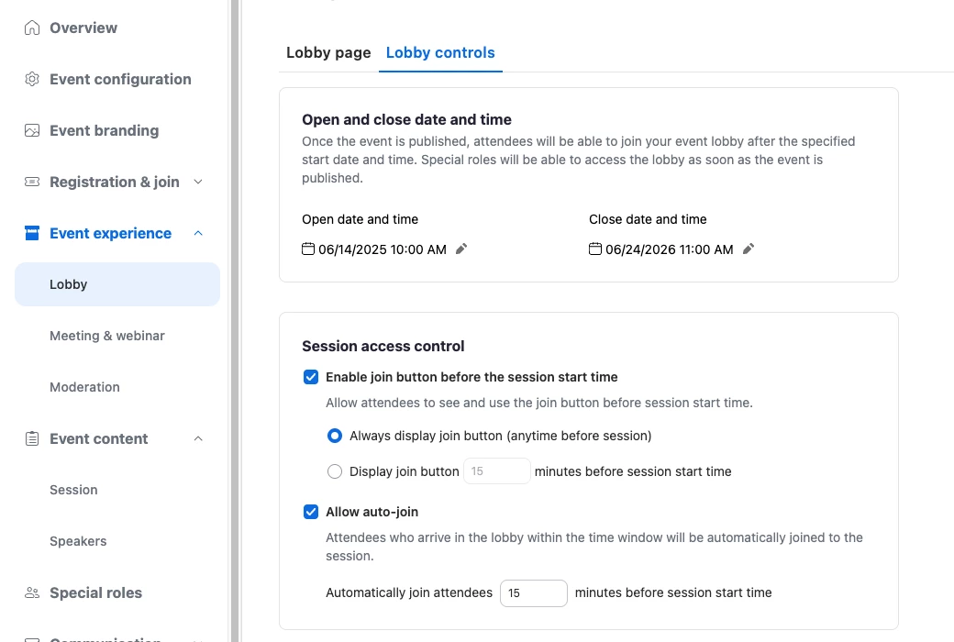Switch to the Lobby page tab

click(328, 53)
